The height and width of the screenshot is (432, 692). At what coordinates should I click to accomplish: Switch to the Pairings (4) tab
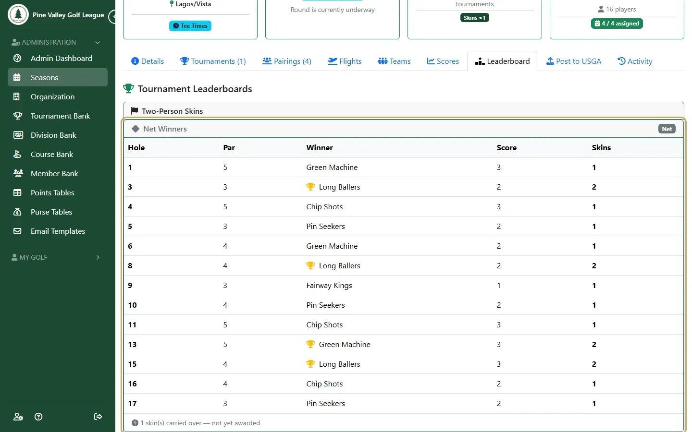click(287, 61)
